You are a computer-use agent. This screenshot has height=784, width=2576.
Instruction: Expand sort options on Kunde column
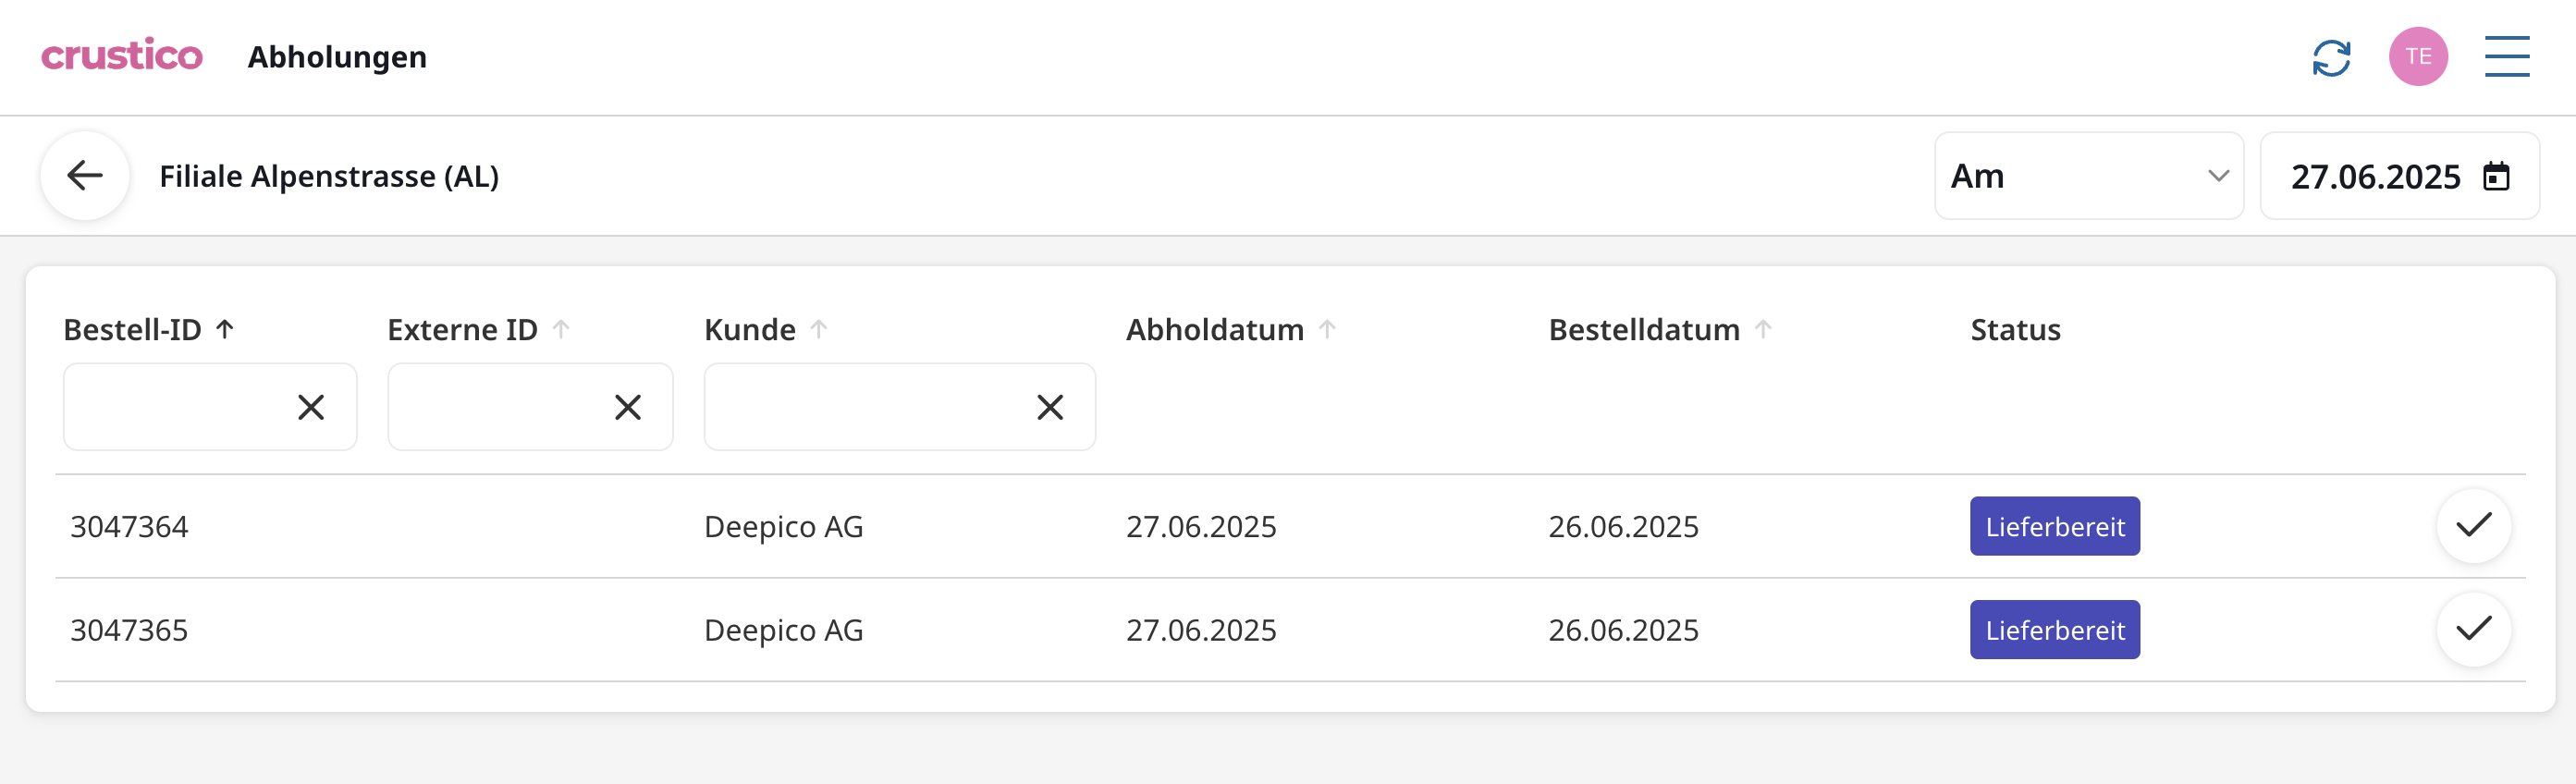(820, 328)
